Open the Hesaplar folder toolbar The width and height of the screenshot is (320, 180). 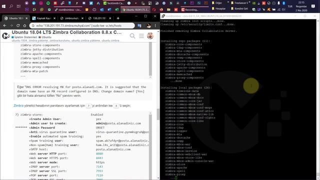[x=218, y=9]
